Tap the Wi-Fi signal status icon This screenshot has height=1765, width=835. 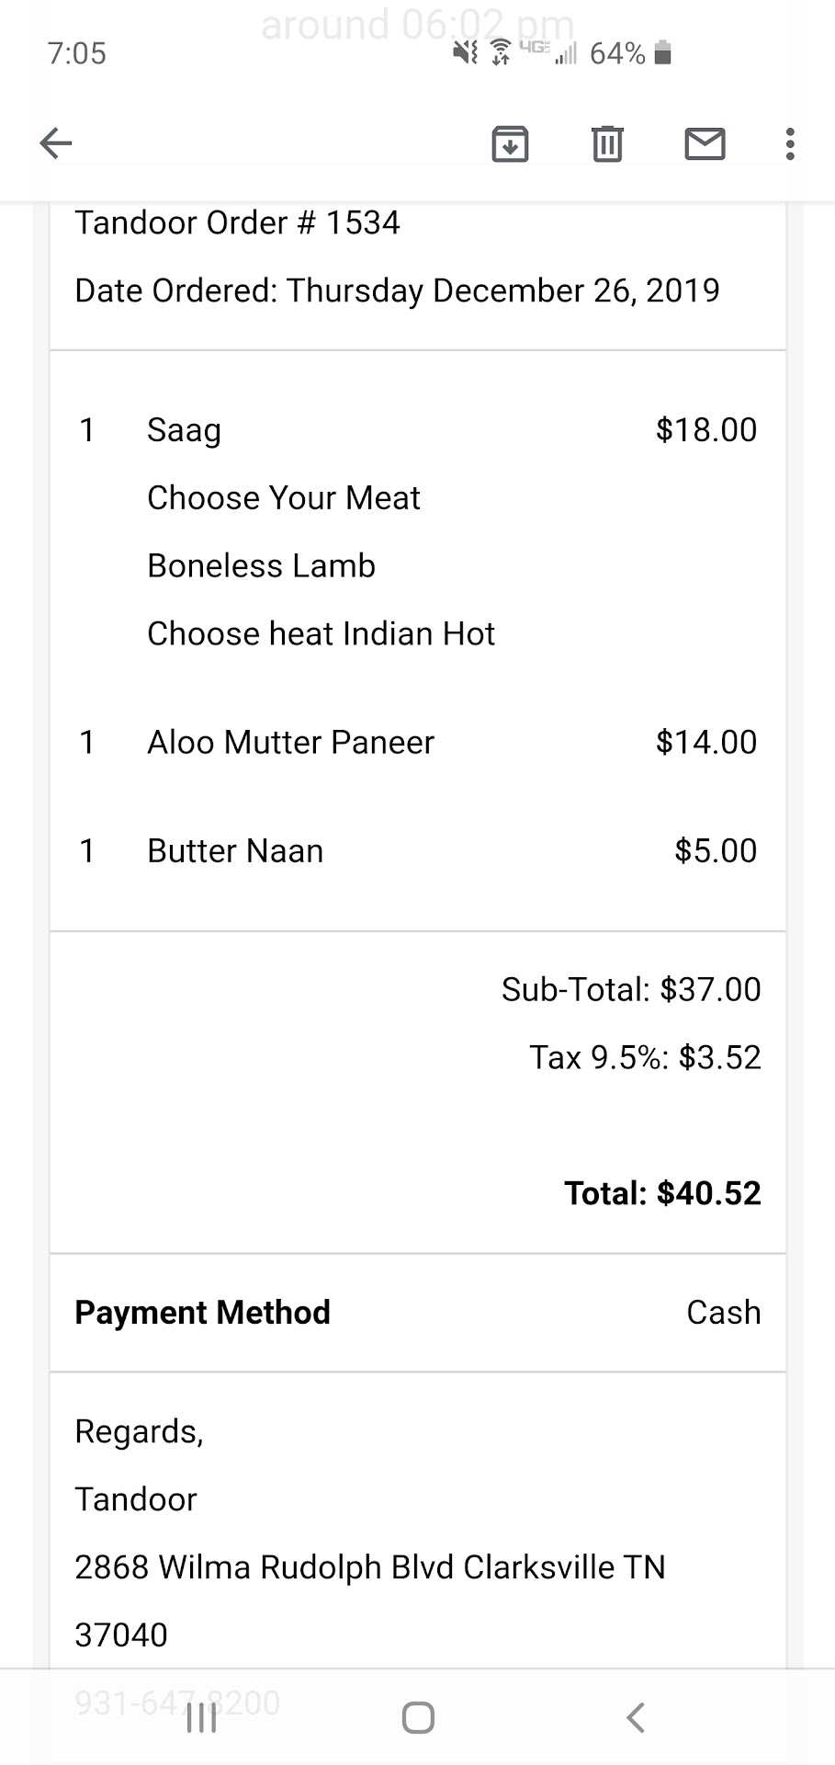pos(501,52)
